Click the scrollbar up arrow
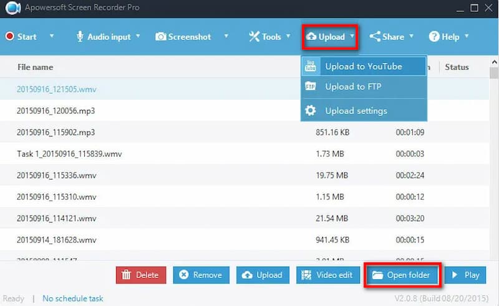499x306 pixels. pyautogui.click(x=494, y=62)
